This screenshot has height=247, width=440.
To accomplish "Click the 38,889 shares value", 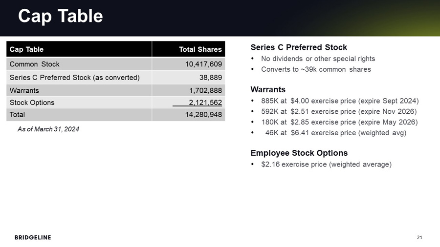I will point(210,77).
